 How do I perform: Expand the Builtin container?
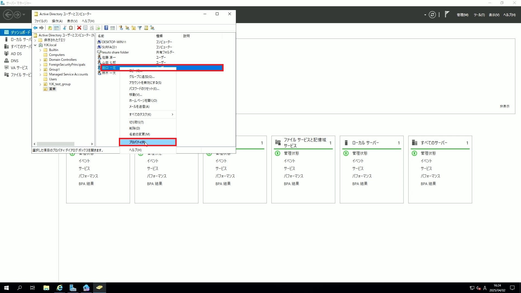[x=40, y=50]
